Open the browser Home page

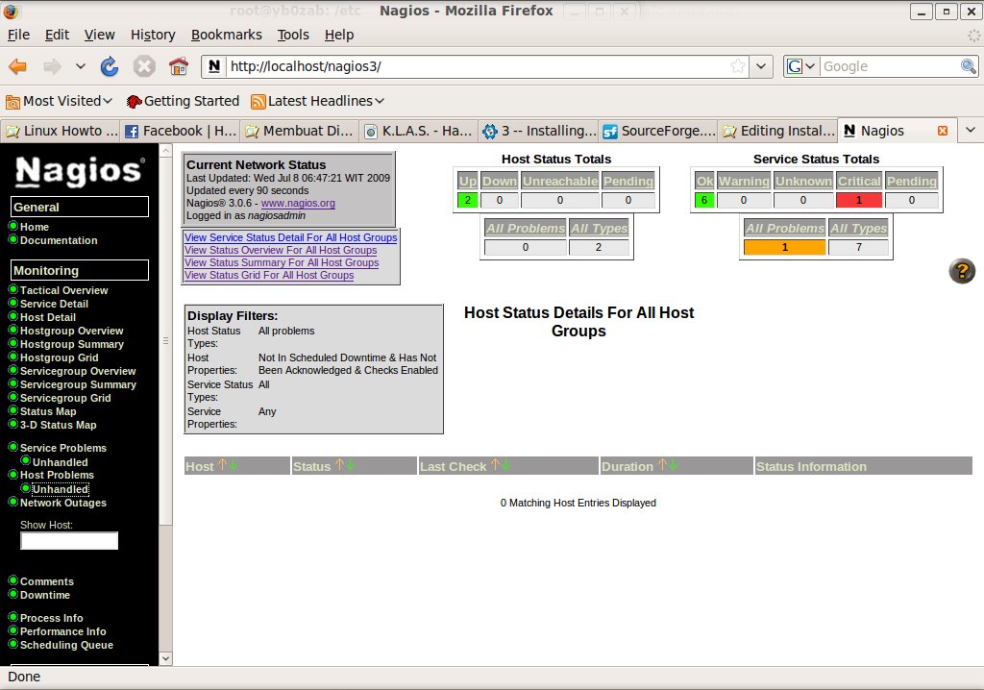tap(179, 66)
